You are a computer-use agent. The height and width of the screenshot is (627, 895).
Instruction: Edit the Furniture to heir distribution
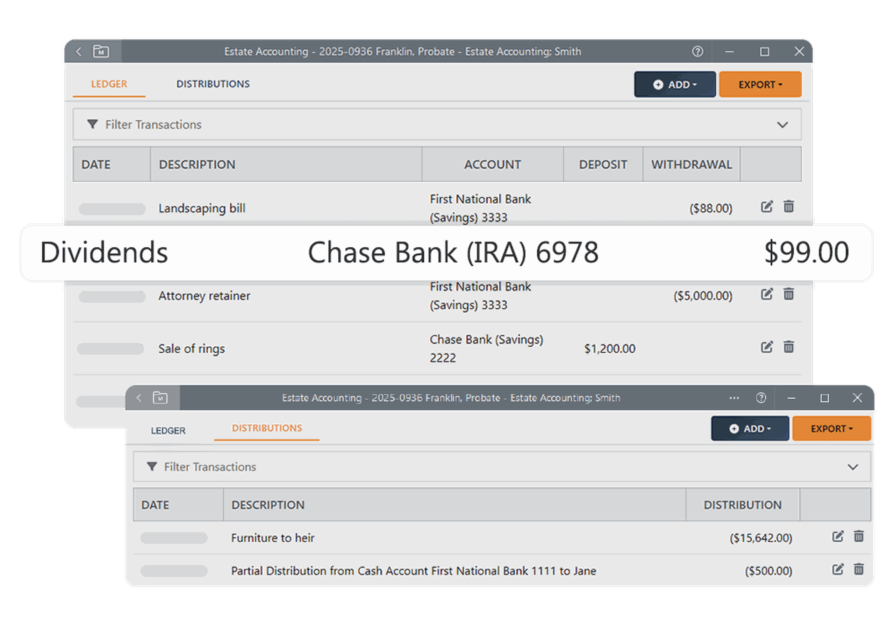click(837, 537)
